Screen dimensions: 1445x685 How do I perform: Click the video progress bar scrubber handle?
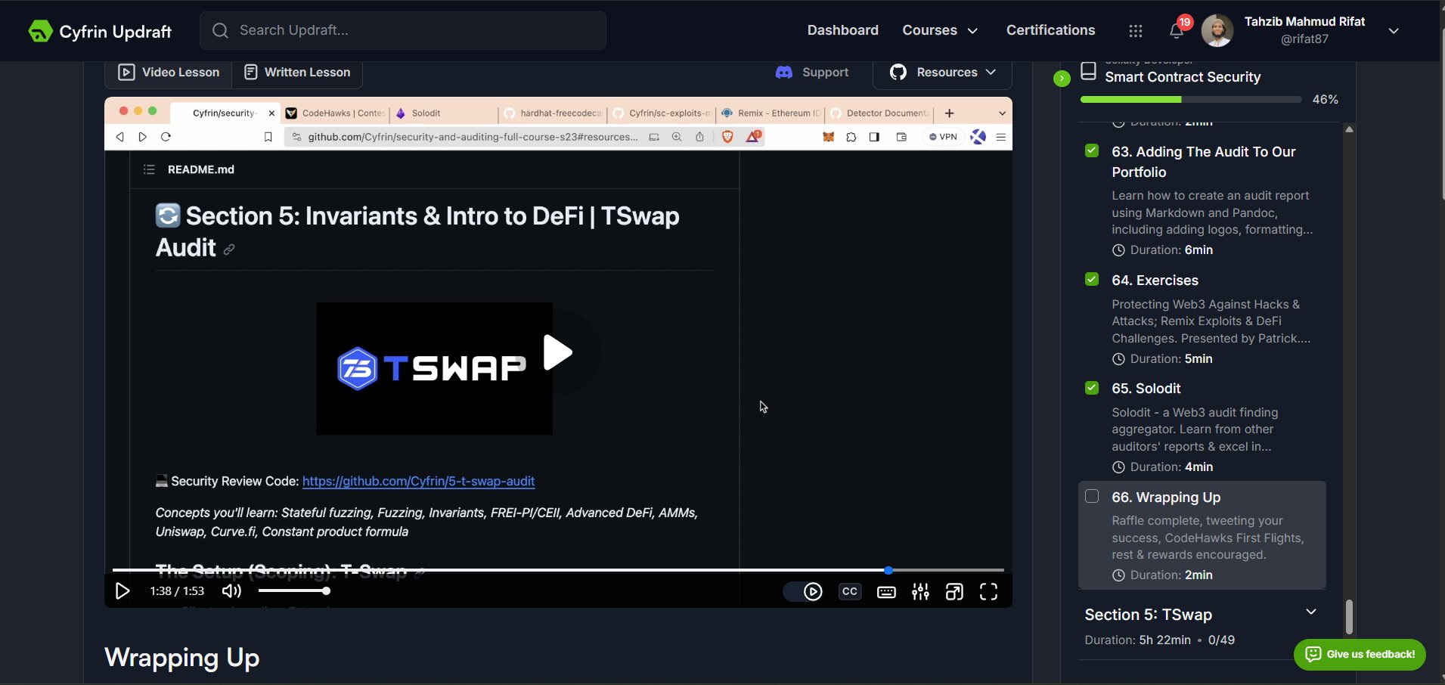point(888,570)
